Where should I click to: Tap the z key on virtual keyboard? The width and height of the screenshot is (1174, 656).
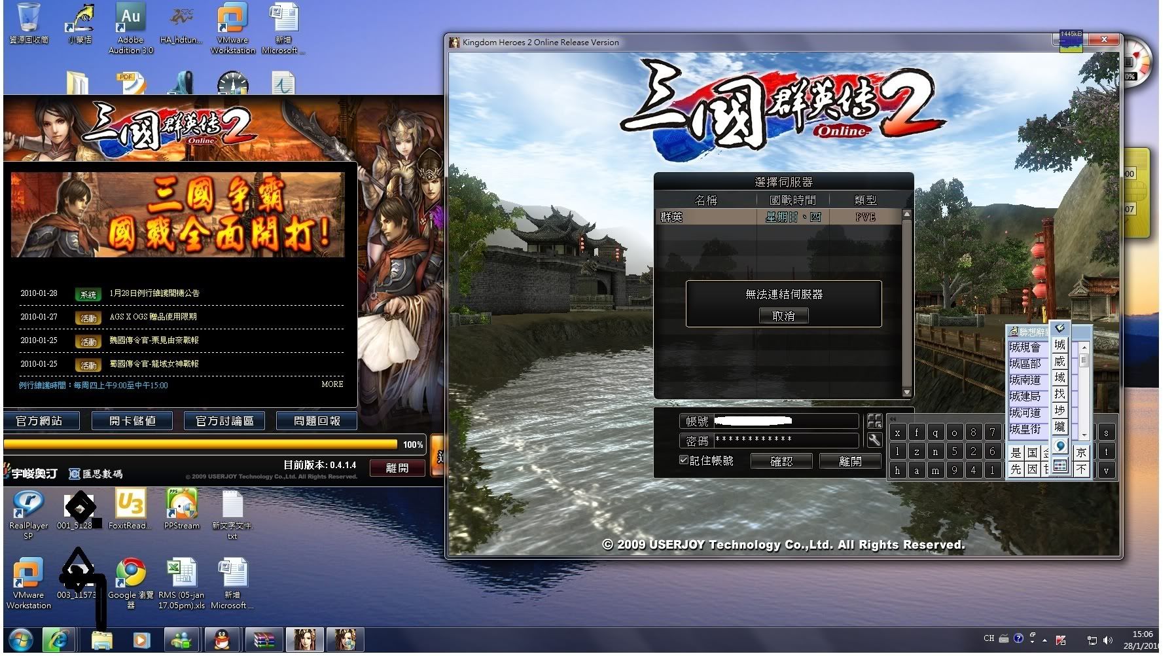[x=917, y=452]
